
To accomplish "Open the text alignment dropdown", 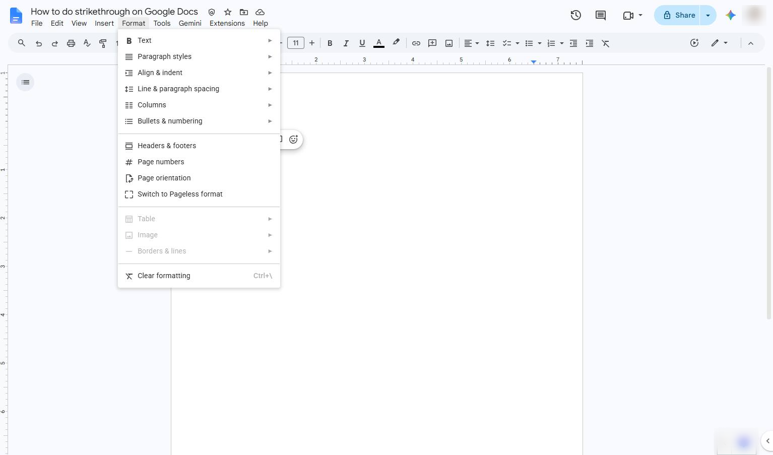I will (x=471, y=43).
